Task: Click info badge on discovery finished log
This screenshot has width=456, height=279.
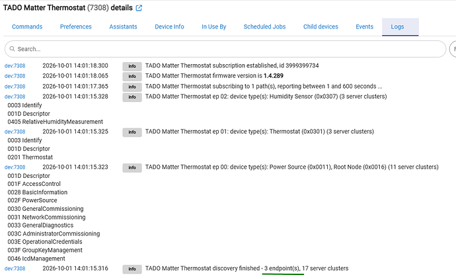Action: (x=132, y=269)
